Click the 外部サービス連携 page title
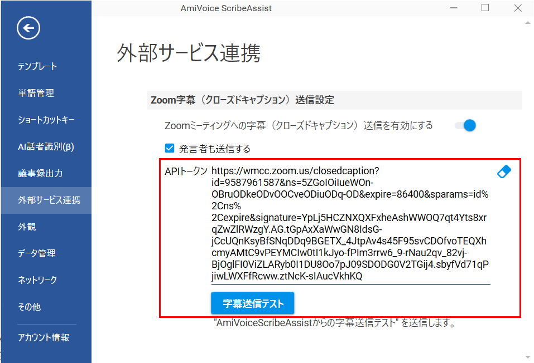 click(x=189, y=53)
